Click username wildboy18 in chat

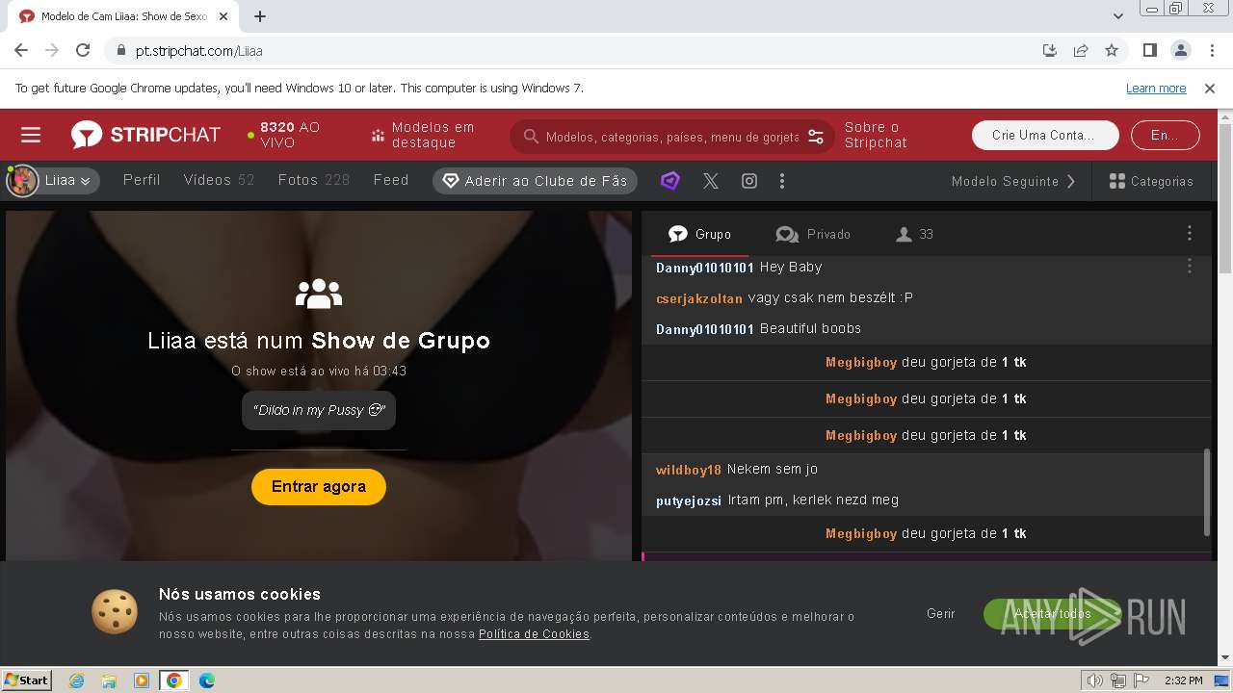(x=689, y=470)
